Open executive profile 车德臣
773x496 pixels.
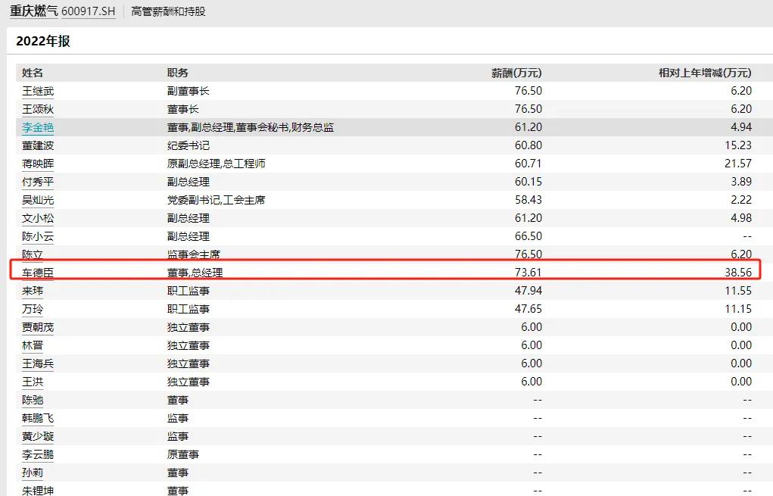[38, 273]
